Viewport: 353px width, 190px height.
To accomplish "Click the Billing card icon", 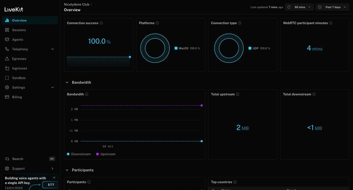I will coord(7,97).
